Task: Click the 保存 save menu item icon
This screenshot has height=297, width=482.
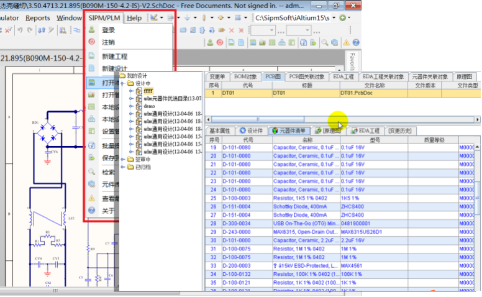Action: [91, 158]
